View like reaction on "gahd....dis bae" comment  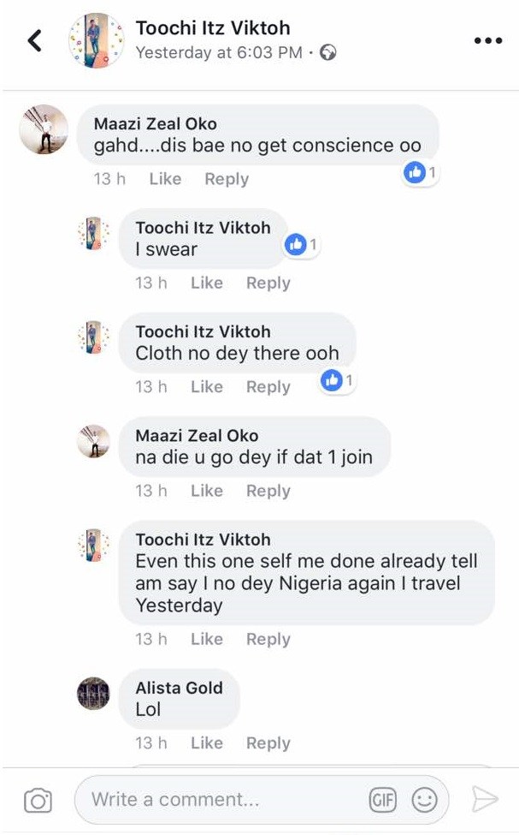420,173
